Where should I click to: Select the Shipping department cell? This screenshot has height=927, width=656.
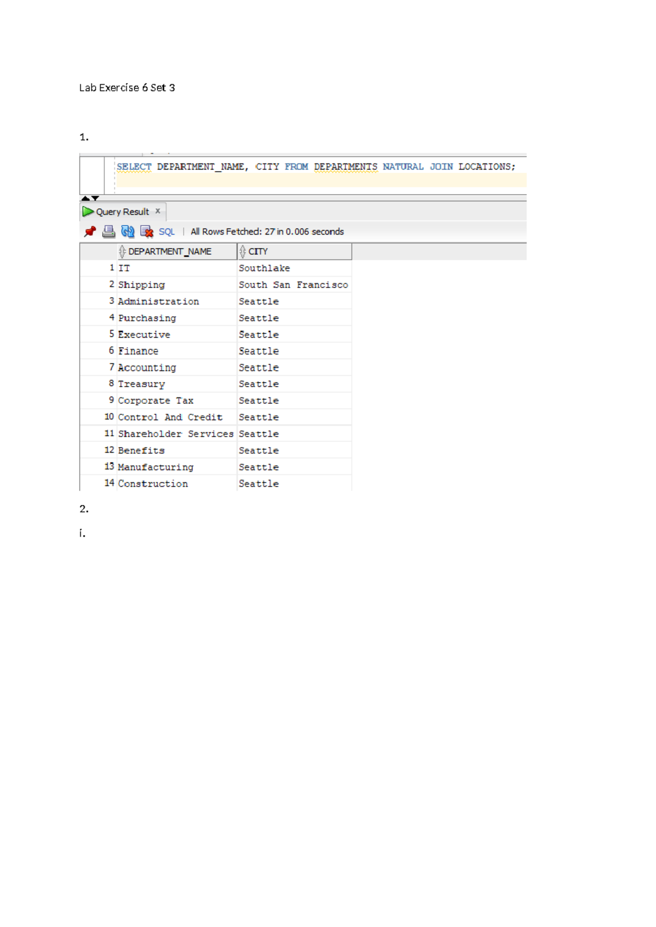click(x=177, y=285)
